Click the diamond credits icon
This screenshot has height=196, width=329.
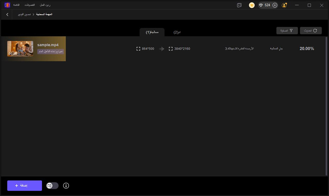click(x=260, y=5)
